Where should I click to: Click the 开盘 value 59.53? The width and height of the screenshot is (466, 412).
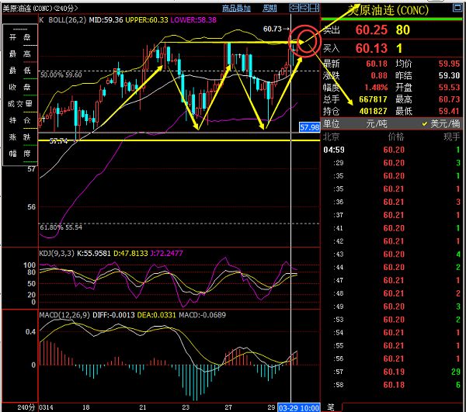coord(449,88)
